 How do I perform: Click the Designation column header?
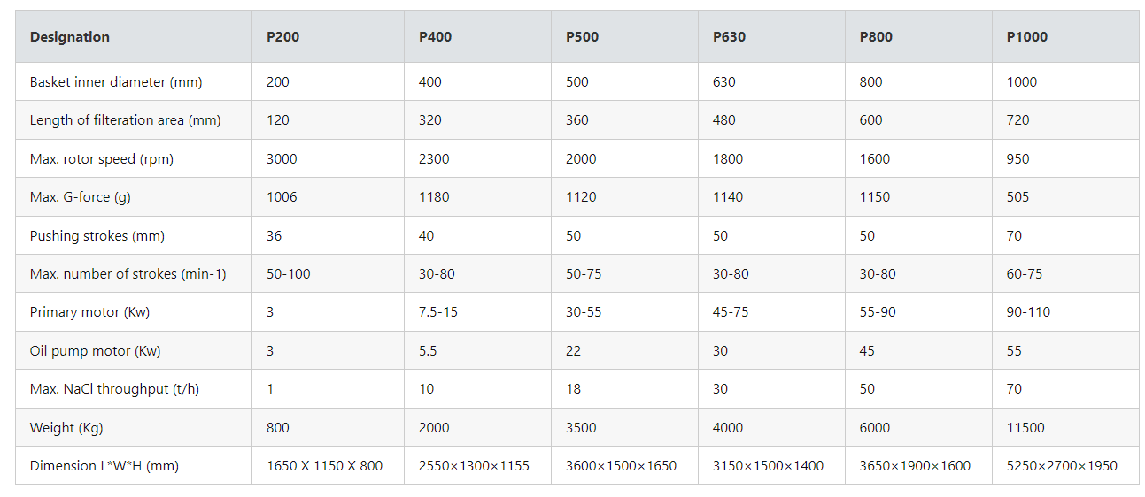pos(70,37)
